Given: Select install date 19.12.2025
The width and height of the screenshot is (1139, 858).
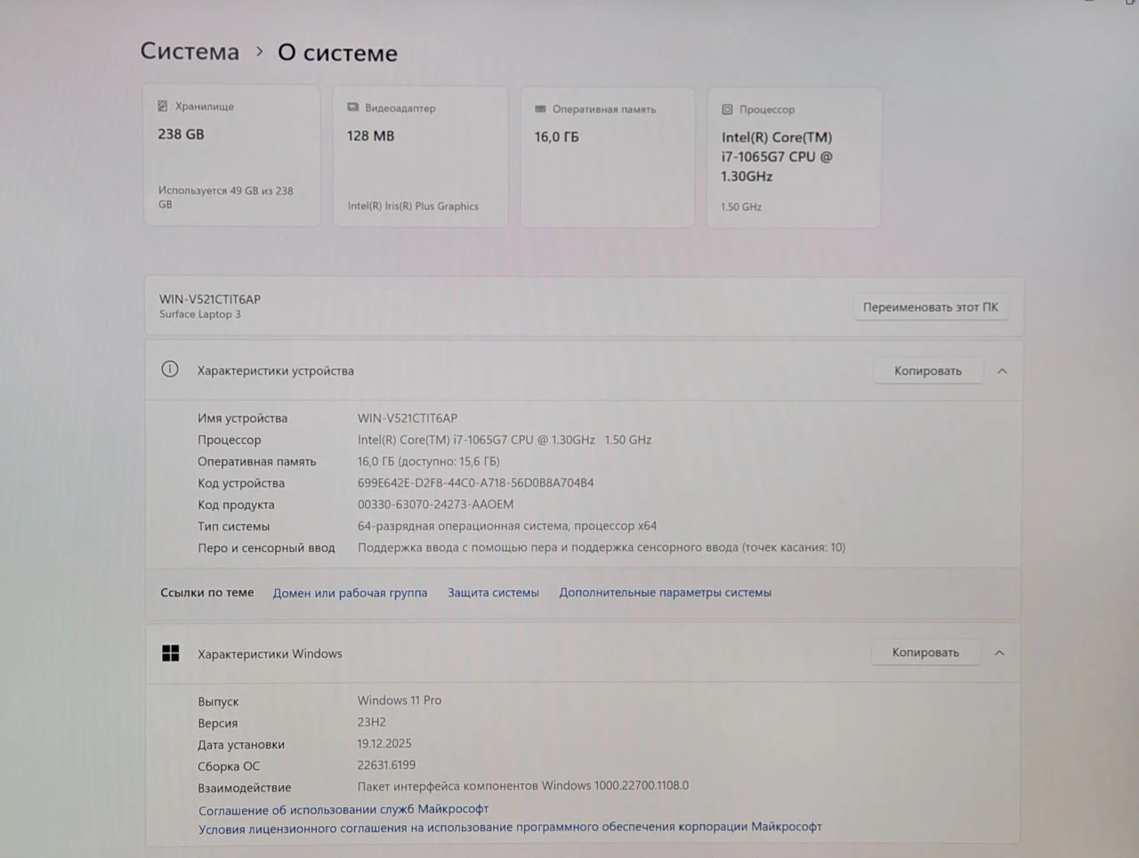Looking at the screenshot, I should [384, 743].
